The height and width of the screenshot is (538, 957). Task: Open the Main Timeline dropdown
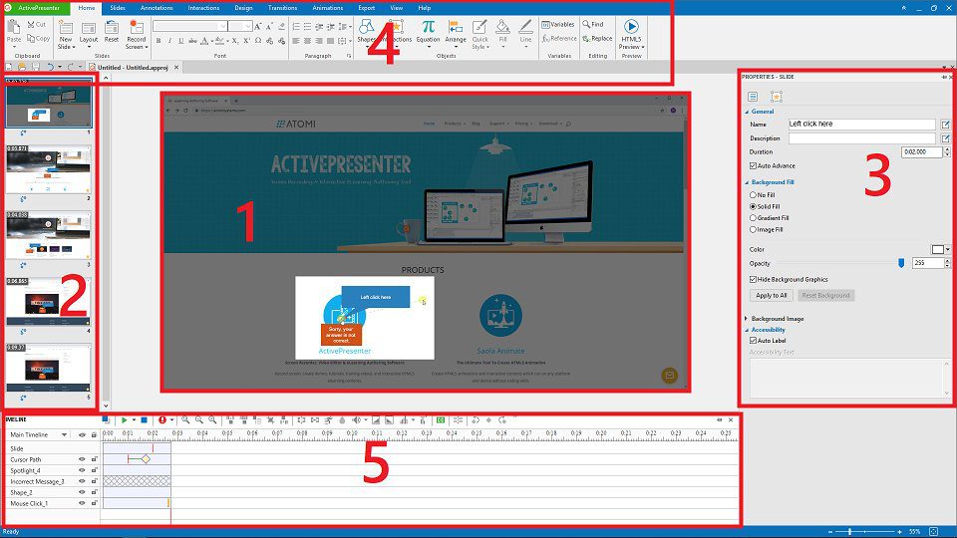[67, 434]
